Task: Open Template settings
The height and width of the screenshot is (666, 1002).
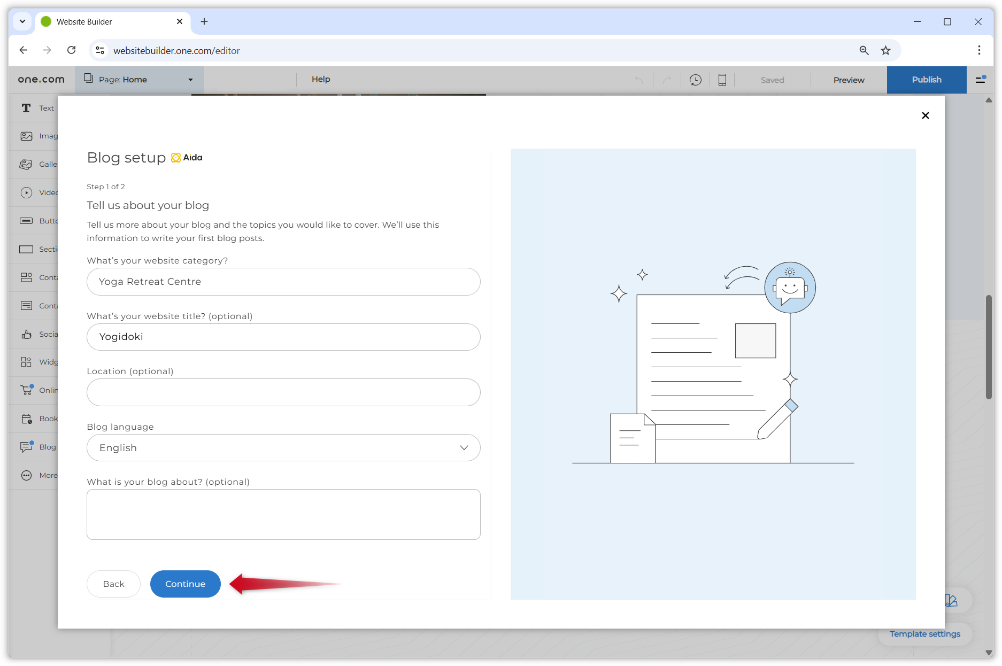Action: click(x=924, y=634)
